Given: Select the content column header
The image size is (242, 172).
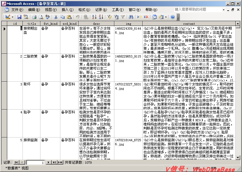Looking at the screenshot, I should [189, 24].
